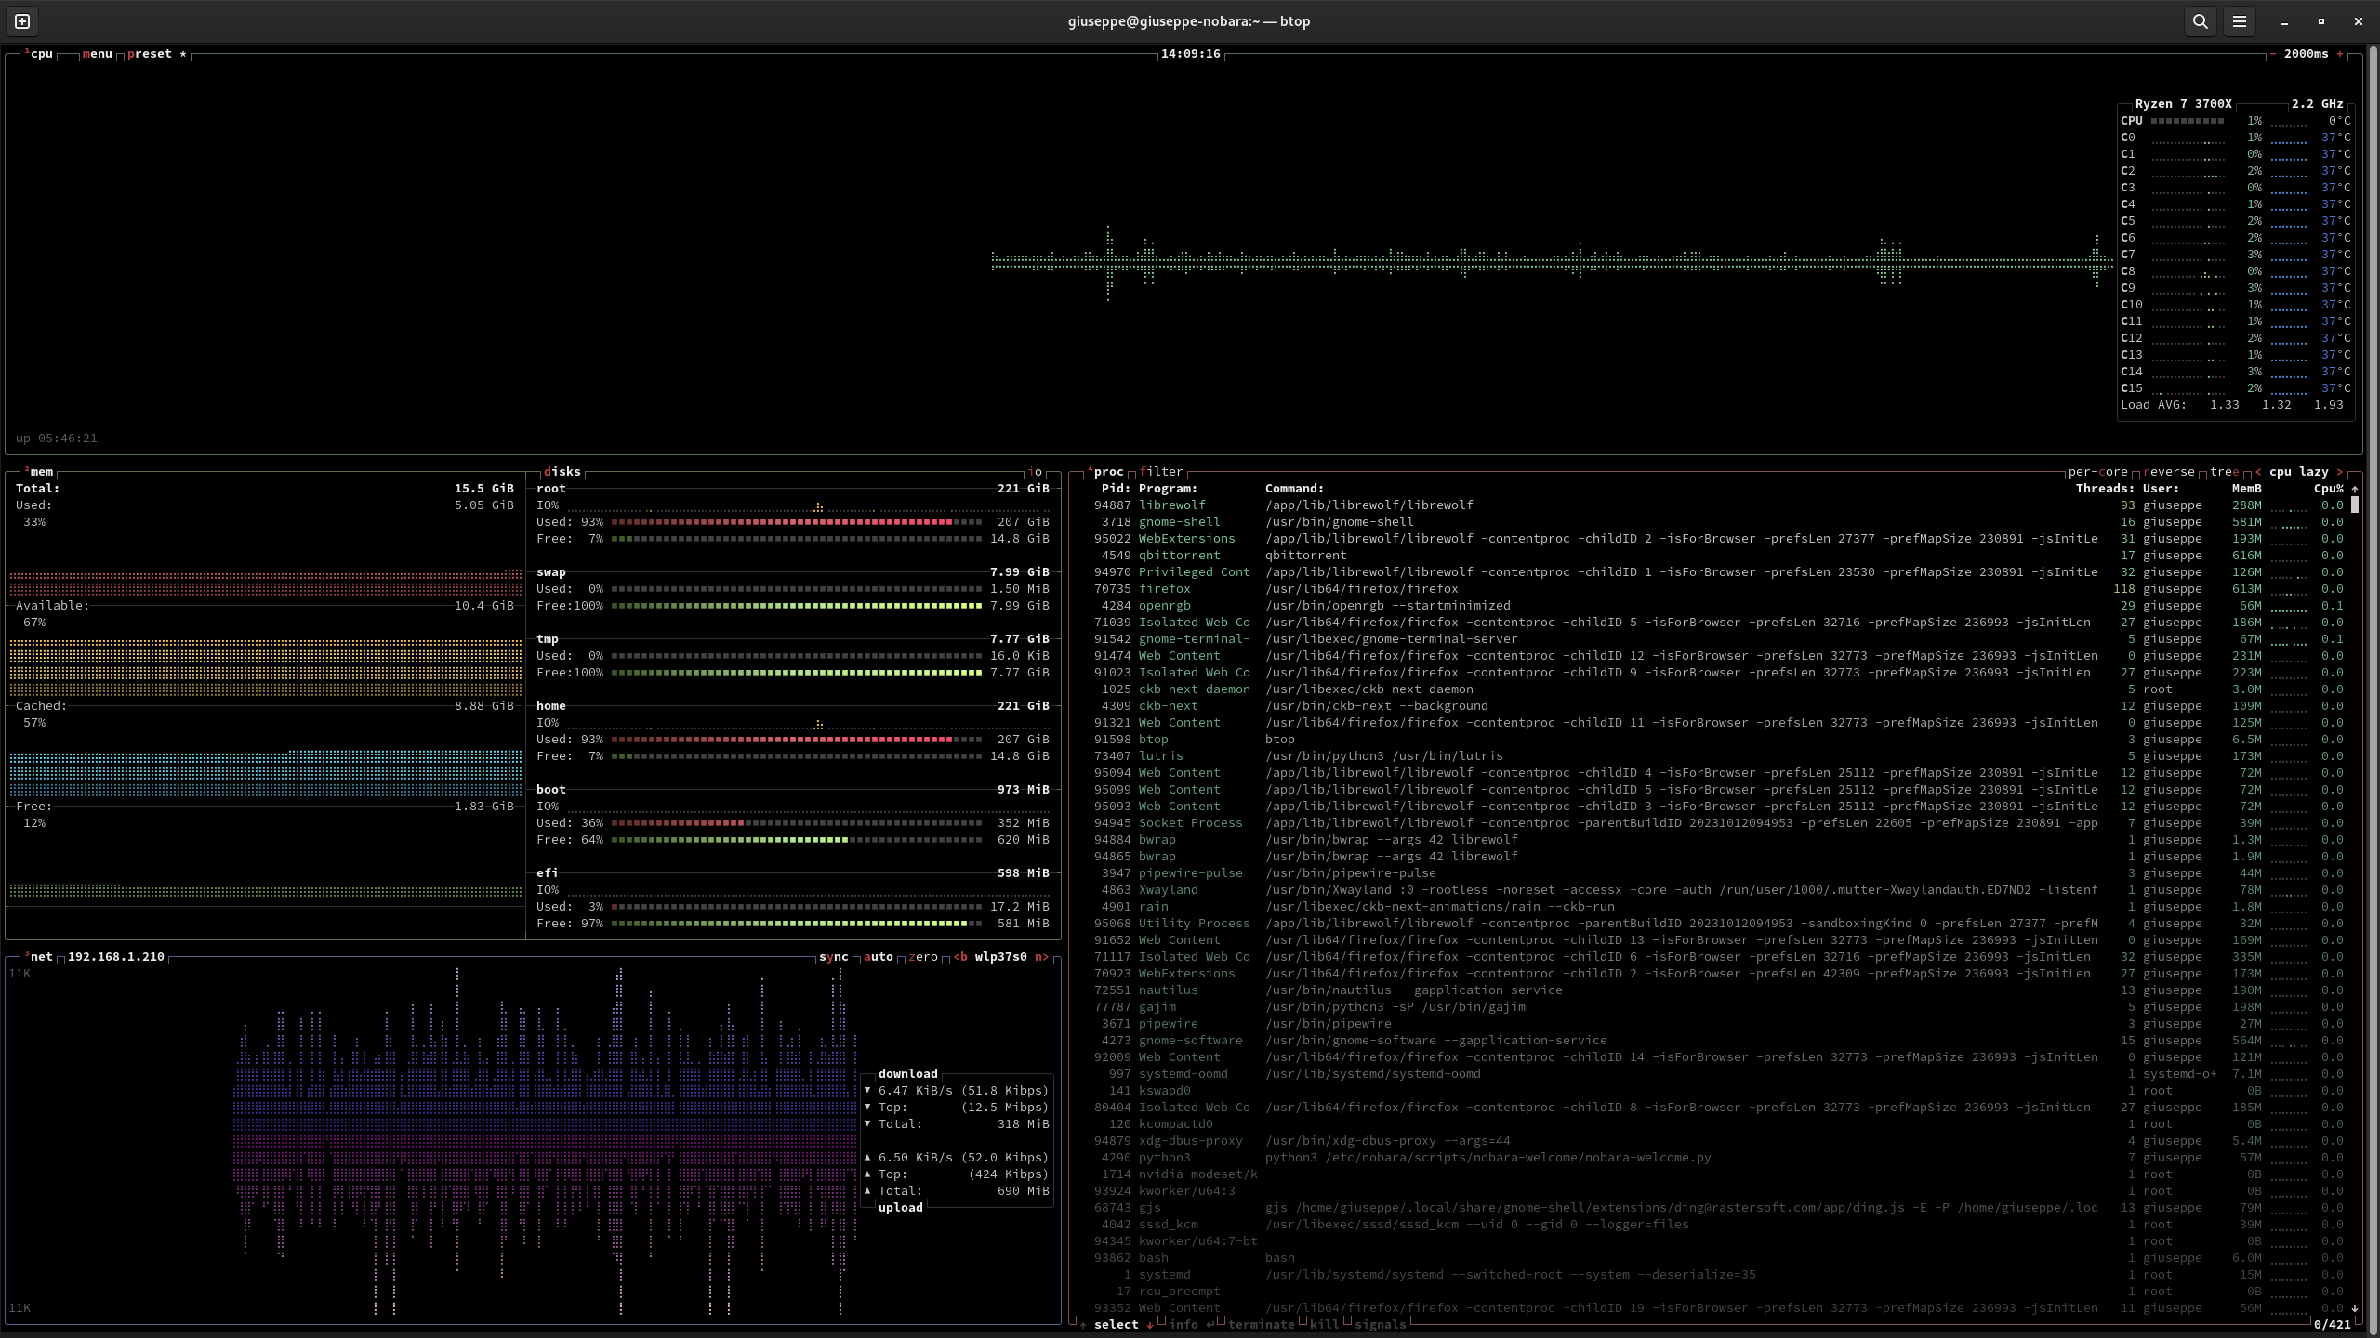Switch to next network interface after wlp37s0
The width and height of the screenshot is (2380, 1338).
1041,957
